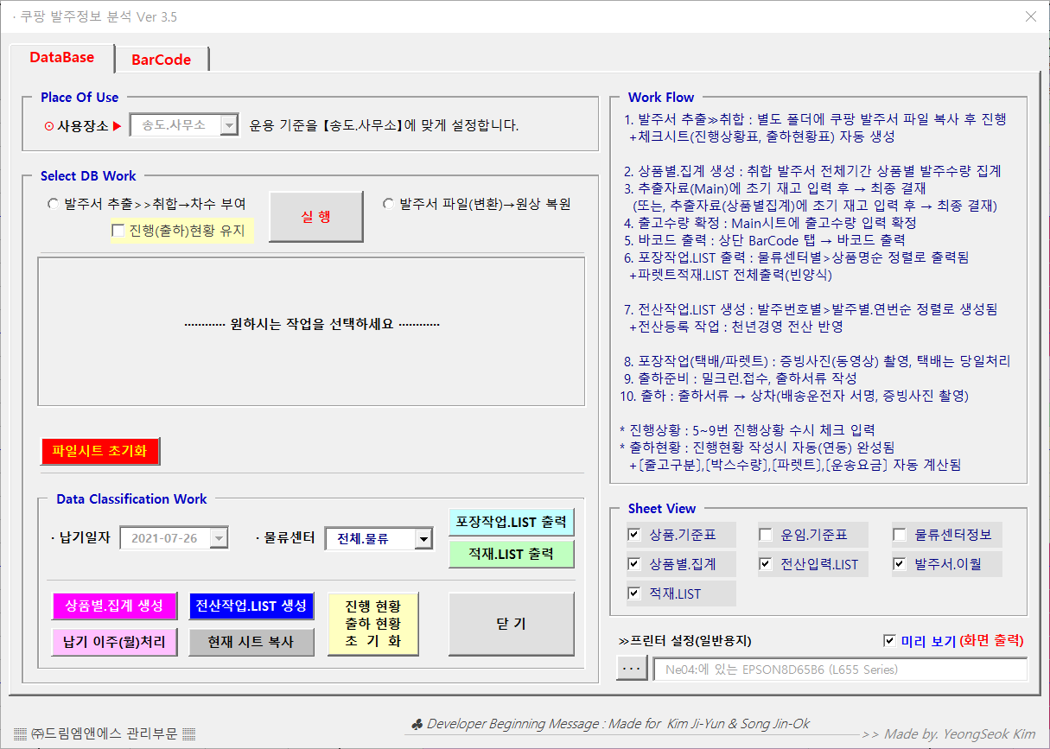
Task: Switch to the BarCode tab
Action: pos(161,59)
